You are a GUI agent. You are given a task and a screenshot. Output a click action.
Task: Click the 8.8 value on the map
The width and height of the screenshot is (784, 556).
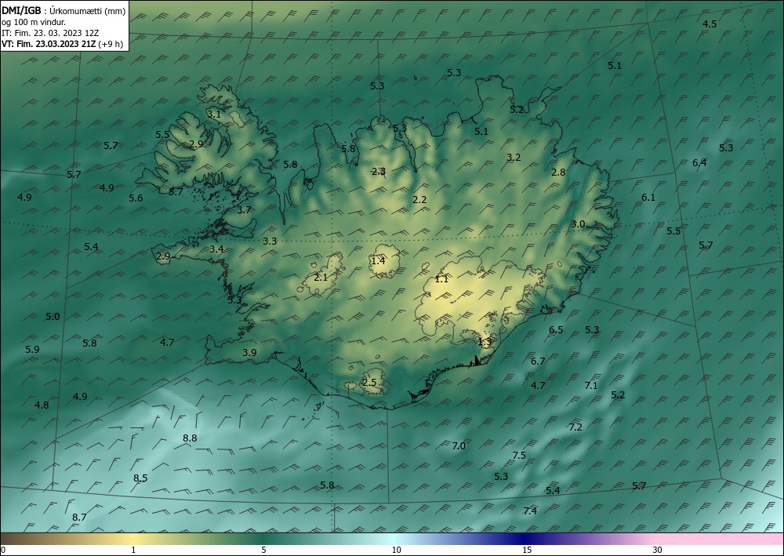(x=190, y=438)
